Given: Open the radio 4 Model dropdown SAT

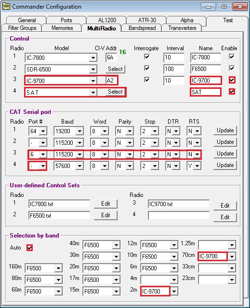Looking at the screenshot, I should (x=93, y=92).
